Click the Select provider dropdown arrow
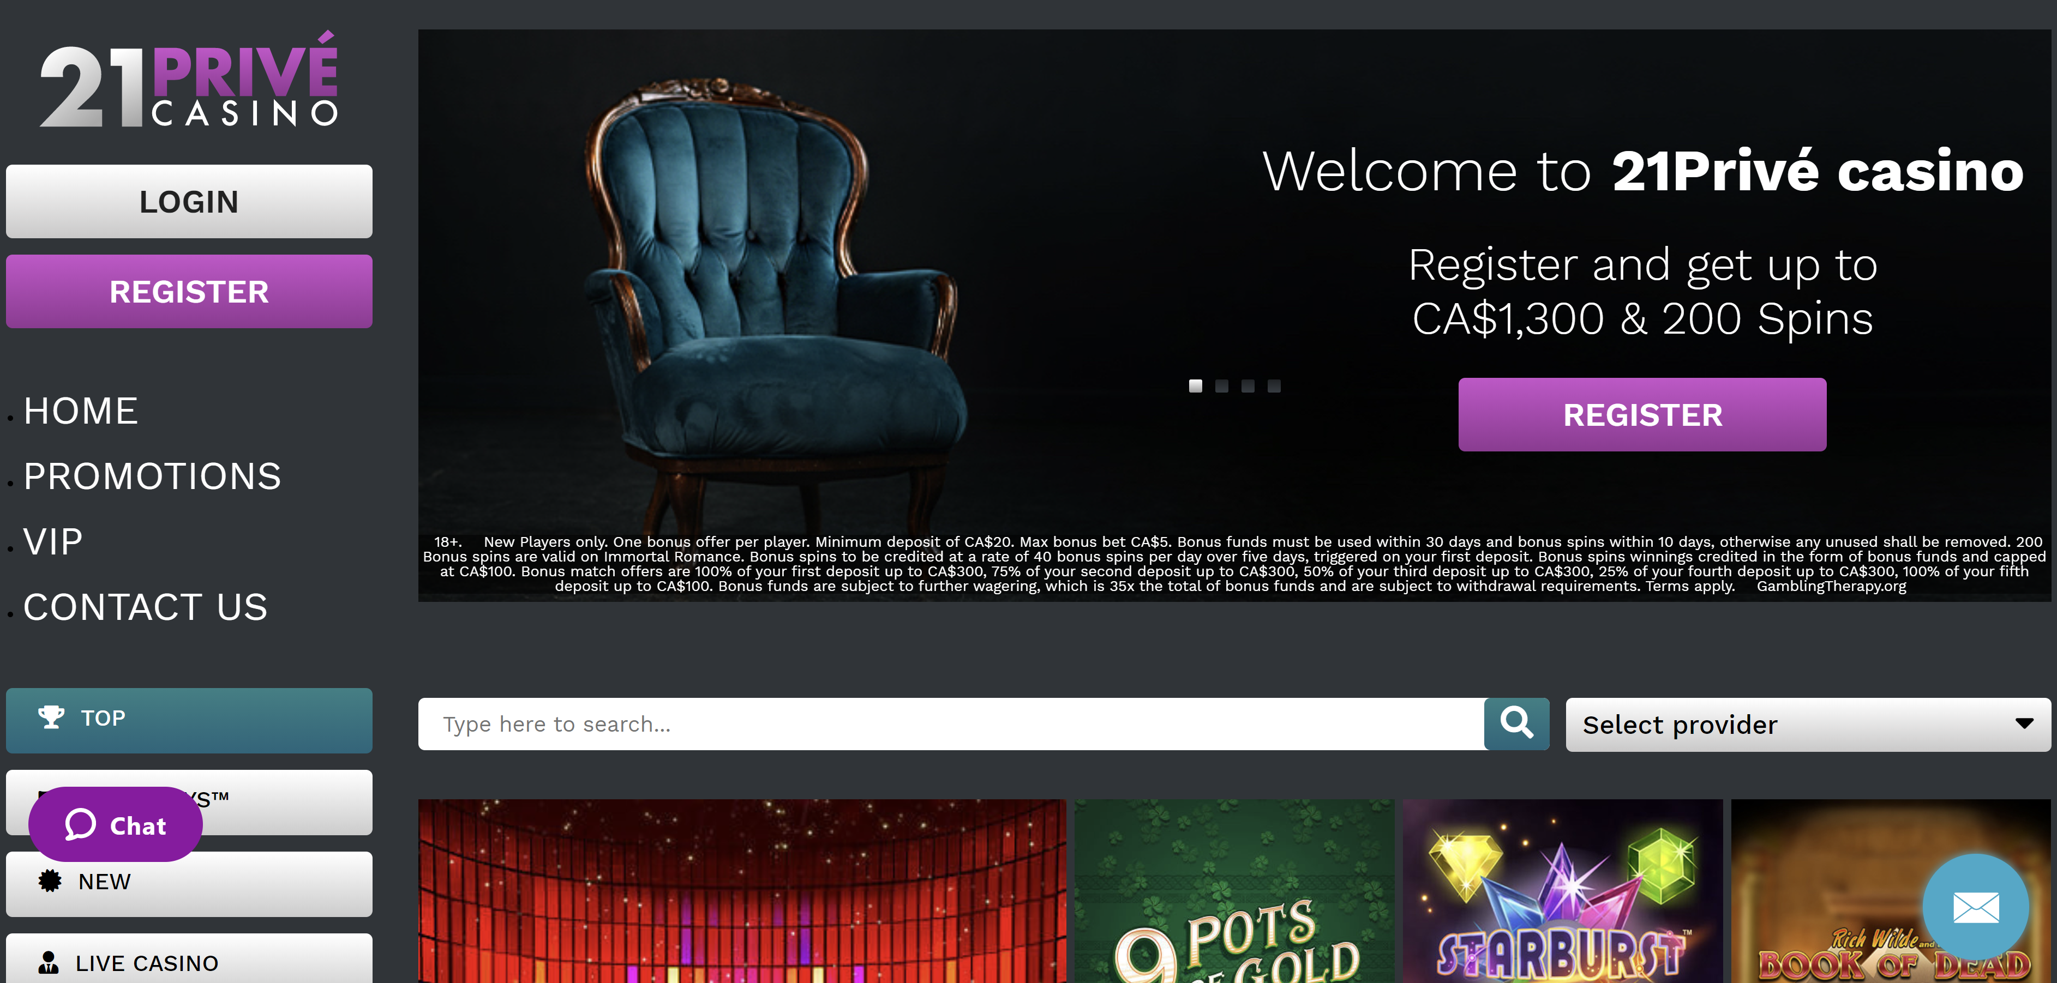The width and height of the screenshot is (2057, 983). 2024,723
